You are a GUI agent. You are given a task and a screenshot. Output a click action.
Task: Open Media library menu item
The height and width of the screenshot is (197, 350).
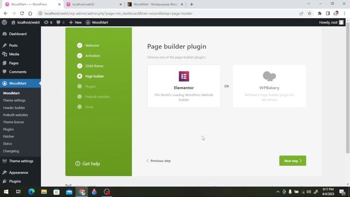click(20, 54)
